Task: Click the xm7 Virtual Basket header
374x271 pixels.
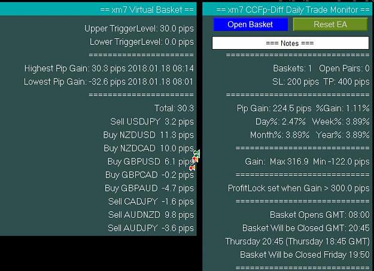Action: [98, 10]
